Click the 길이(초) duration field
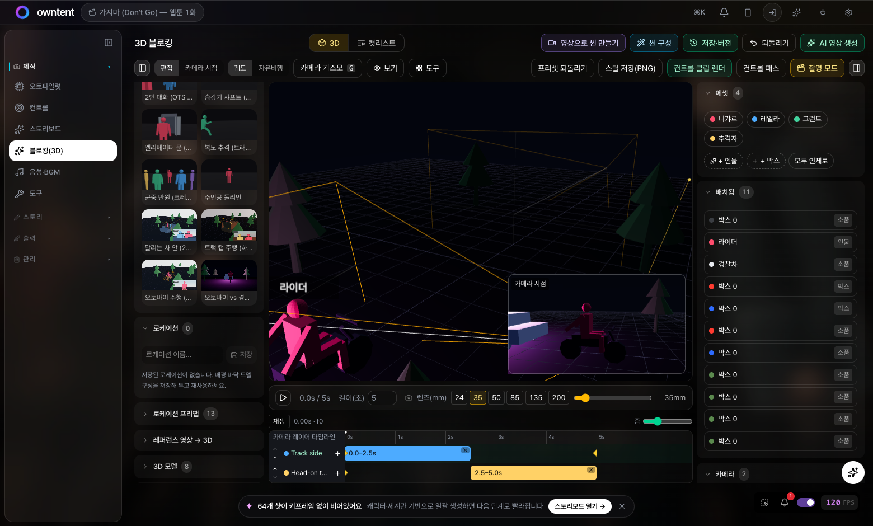Viewport: 873px width, 526px height. (x=382, y=398)
